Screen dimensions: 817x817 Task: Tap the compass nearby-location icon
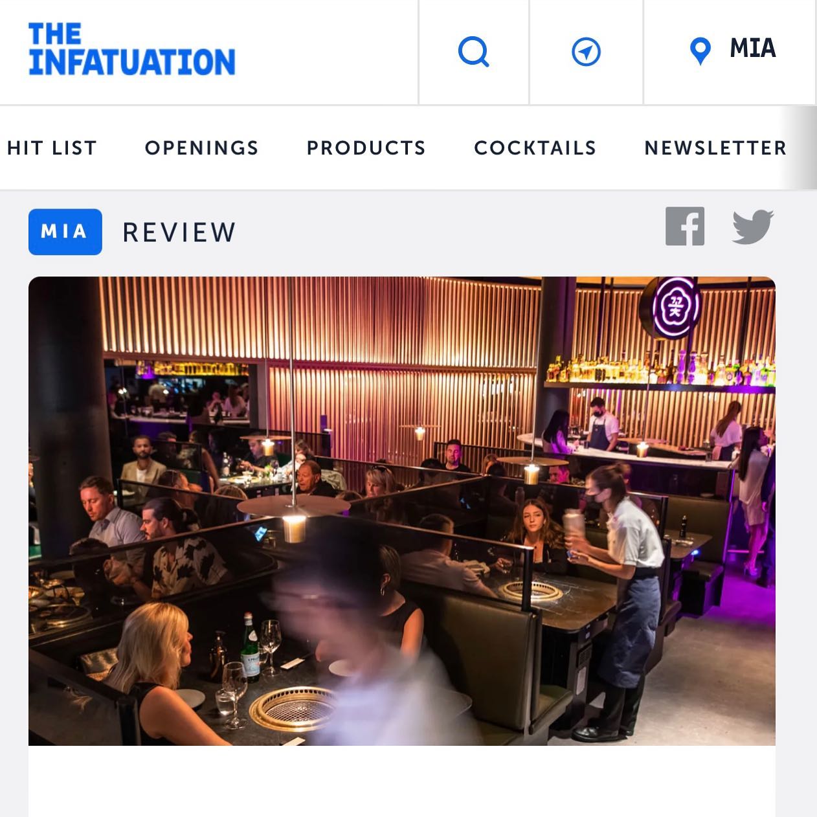coord(586,52)
